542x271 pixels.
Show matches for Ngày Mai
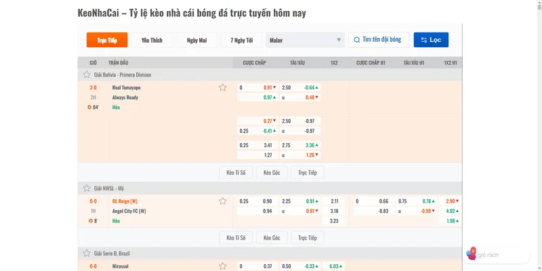196,40
